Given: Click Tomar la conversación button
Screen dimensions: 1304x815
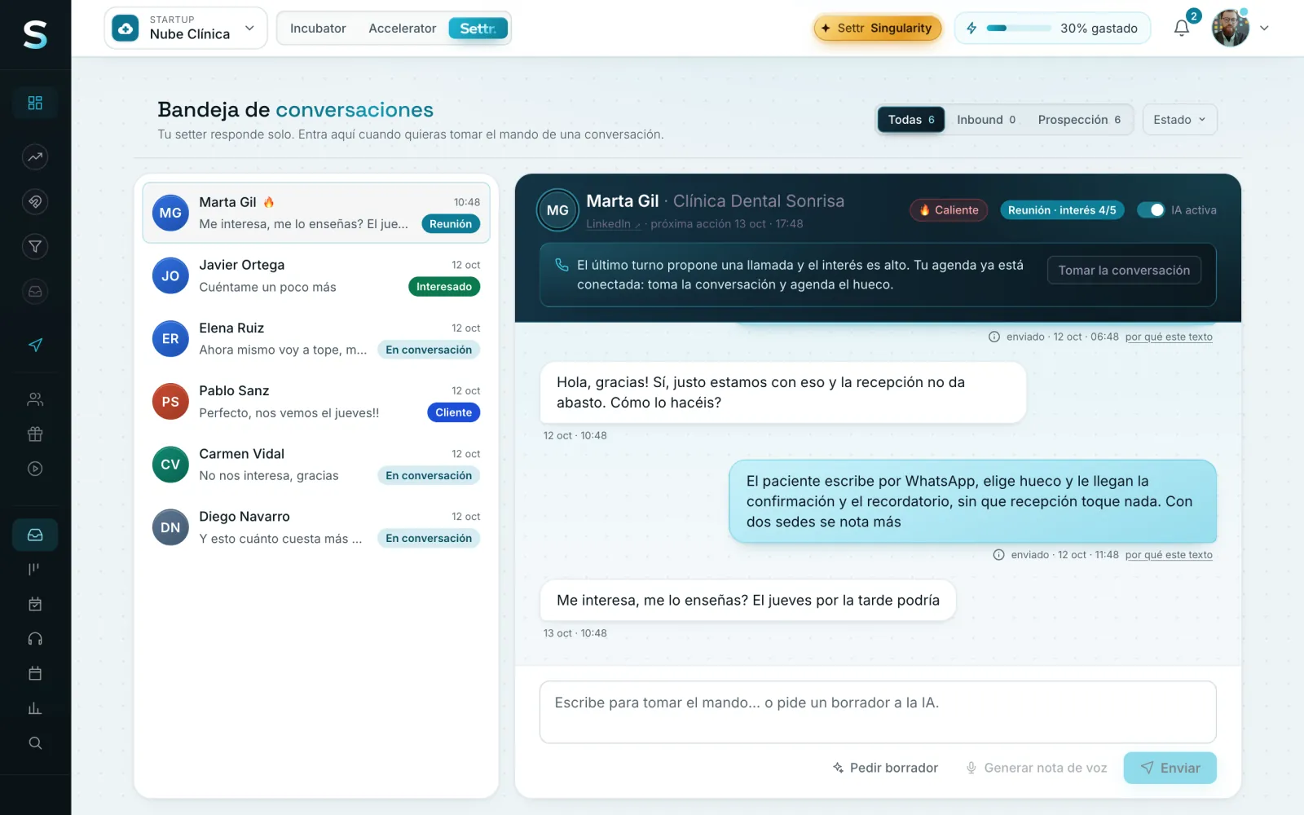Looking at the screenshot, I should click(x=1124, y=271).
